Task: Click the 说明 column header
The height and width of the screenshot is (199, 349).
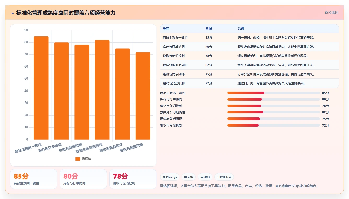Action: click(x=241, y=29)
